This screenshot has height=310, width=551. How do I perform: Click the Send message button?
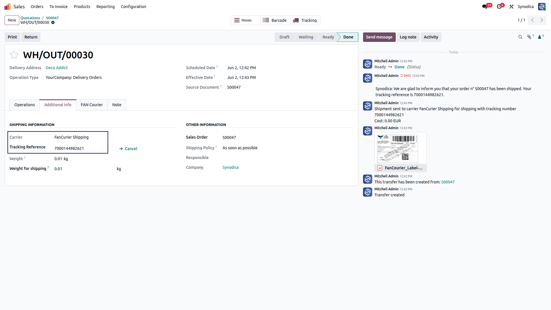(x=379, y=37)
